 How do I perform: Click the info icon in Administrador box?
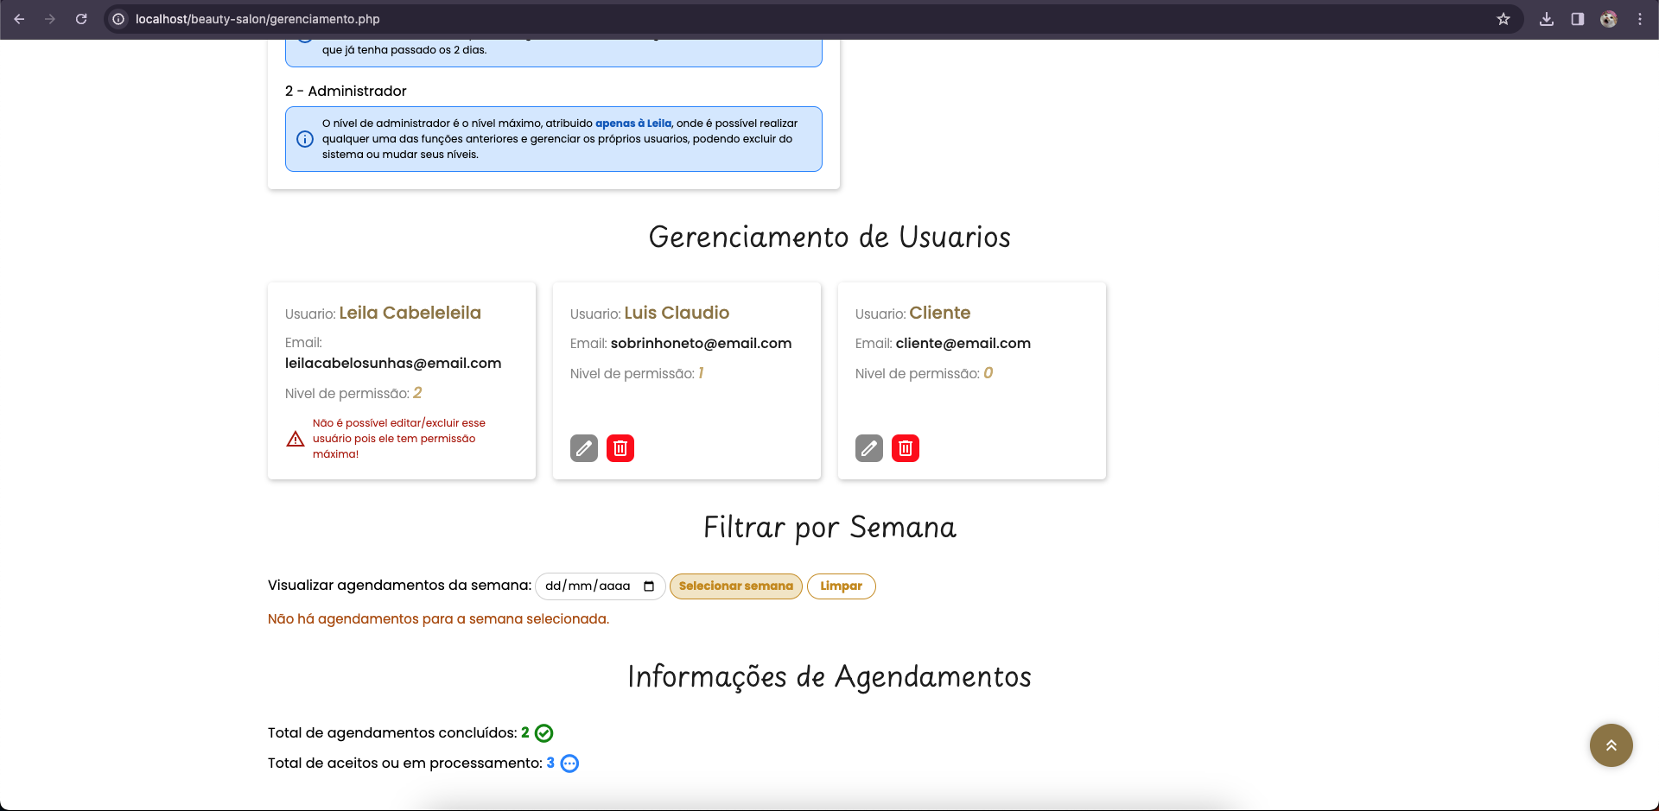305,139
